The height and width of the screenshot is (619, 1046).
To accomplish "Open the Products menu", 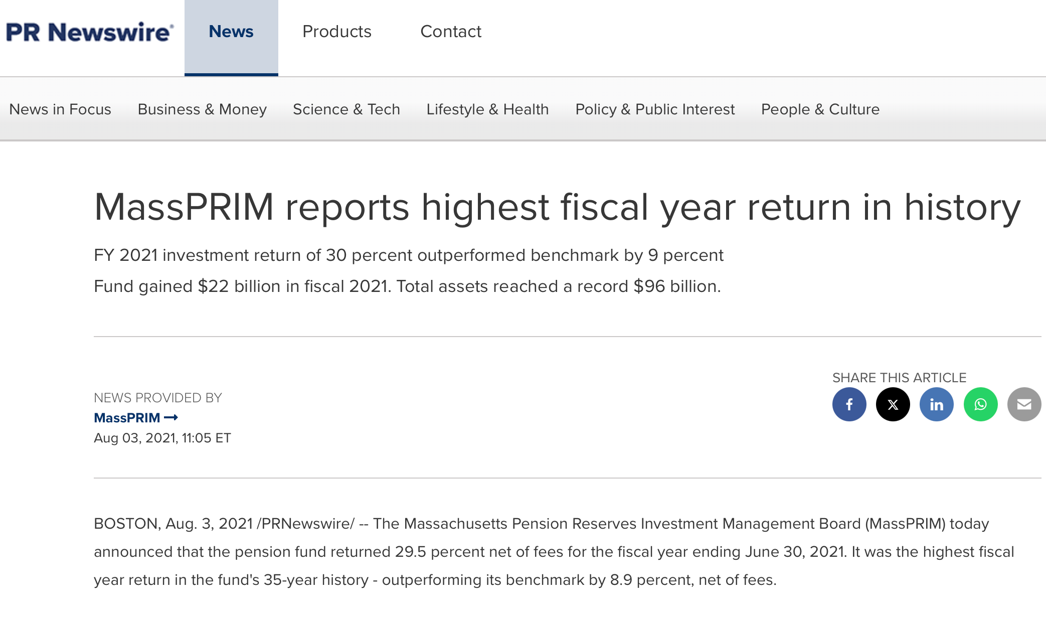I will [x=336, y=32].
